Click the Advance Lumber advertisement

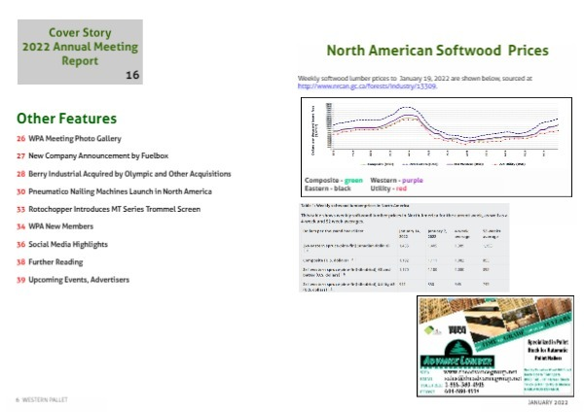495,346
